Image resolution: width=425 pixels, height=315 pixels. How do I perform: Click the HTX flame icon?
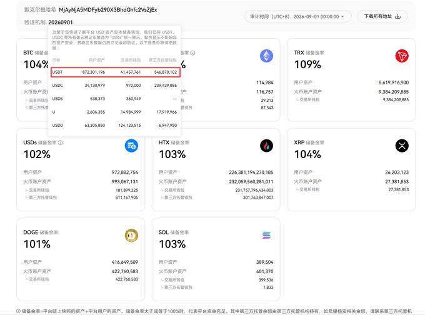point(266,146)
